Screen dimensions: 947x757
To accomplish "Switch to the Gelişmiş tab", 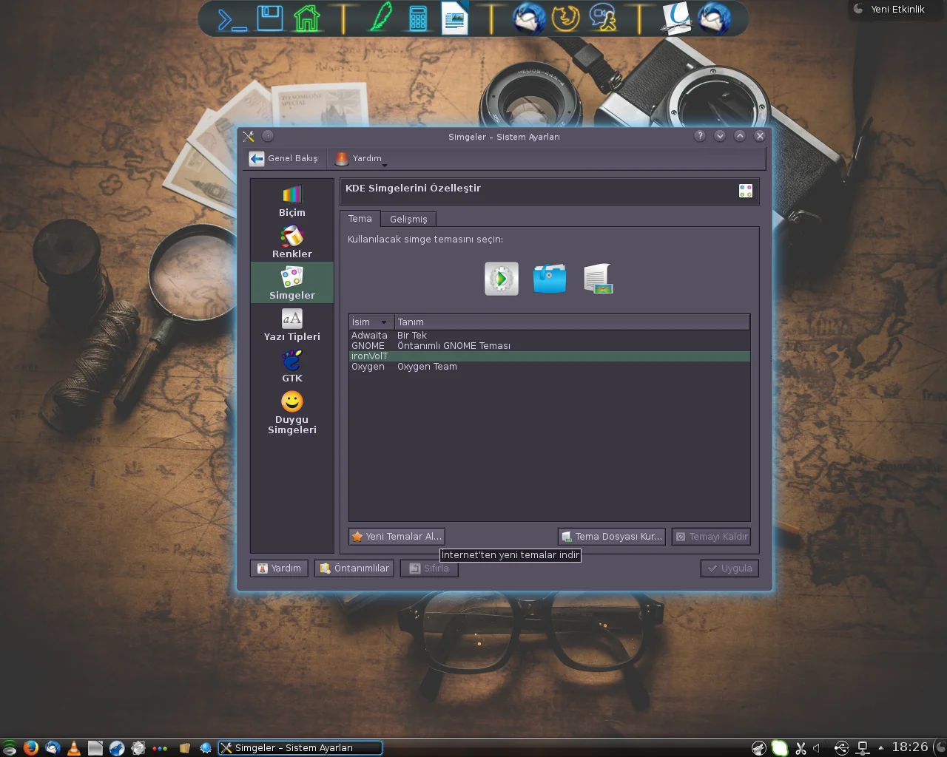I will [x=408, y=219].
